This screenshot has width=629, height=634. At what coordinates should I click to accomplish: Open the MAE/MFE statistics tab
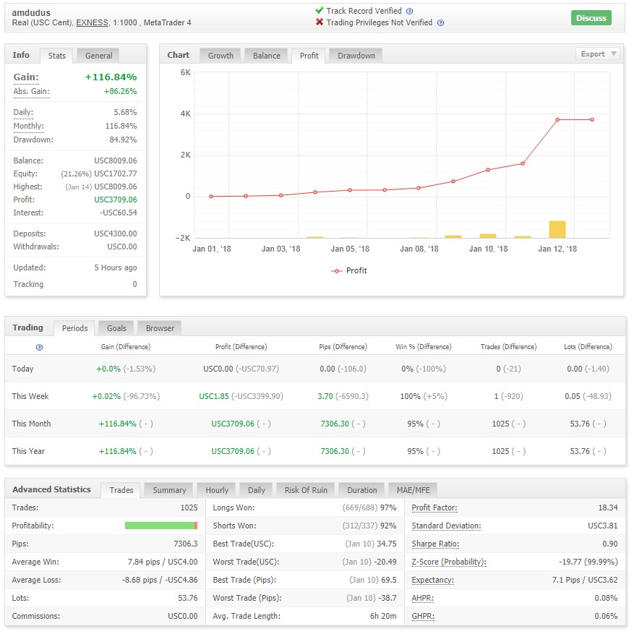click(413, 490)
